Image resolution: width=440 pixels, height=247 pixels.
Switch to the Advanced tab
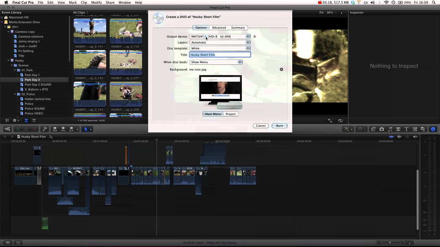(x=219, y=27)
